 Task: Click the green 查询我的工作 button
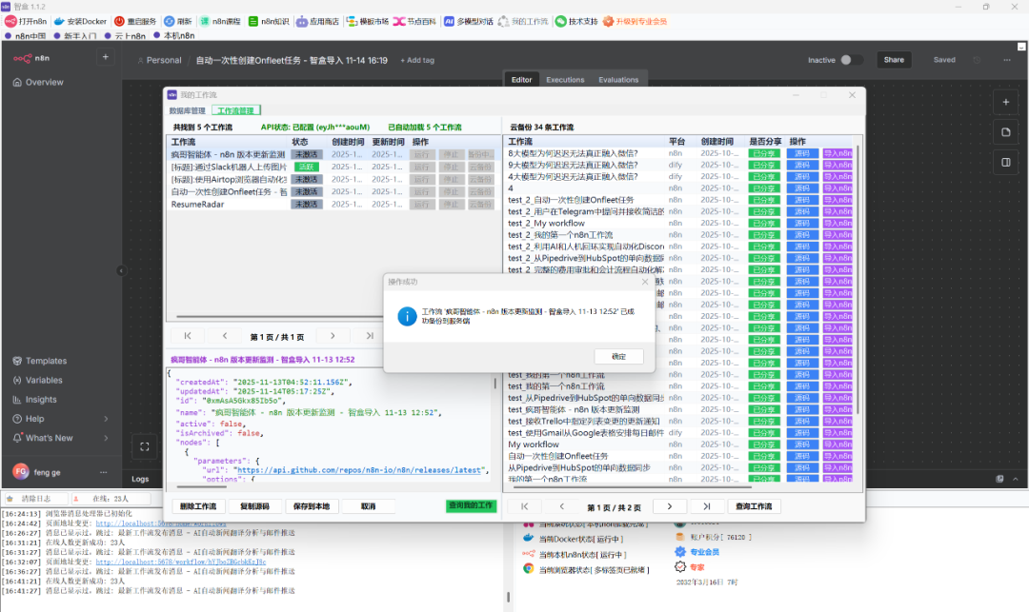[x=472, y=505]
